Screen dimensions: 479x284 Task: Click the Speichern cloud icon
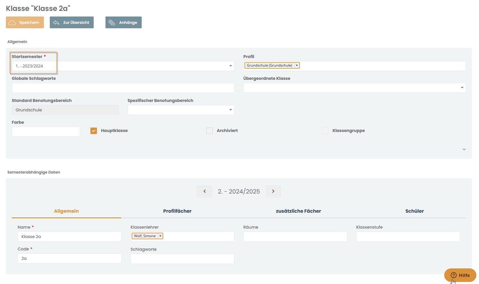[x=12, y=23]
